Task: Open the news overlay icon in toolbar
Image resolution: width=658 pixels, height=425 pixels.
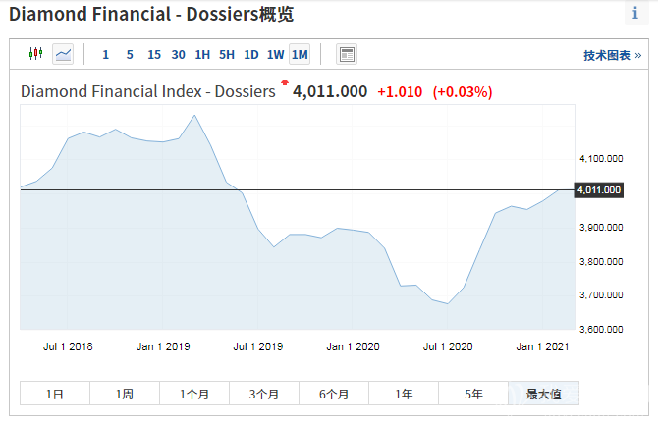Action: click(x=347, y=54)
